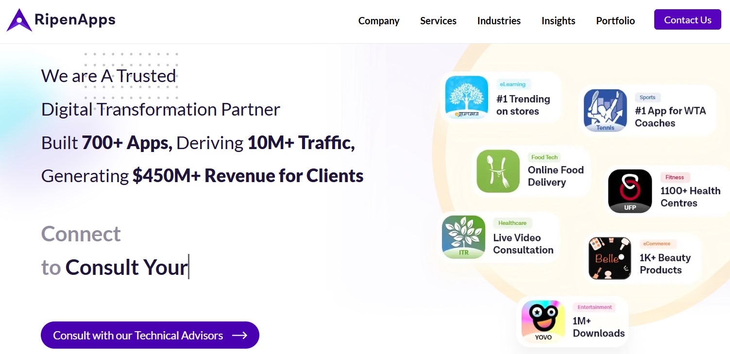This screenshot has height=354, width=730.
Task: Open the Industries menu
Action: coord(498,21)
